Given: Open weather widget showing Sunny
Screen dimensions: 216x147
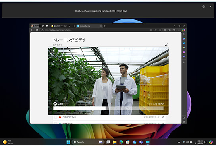Looking at the screenshot, I should coord(8,142).
